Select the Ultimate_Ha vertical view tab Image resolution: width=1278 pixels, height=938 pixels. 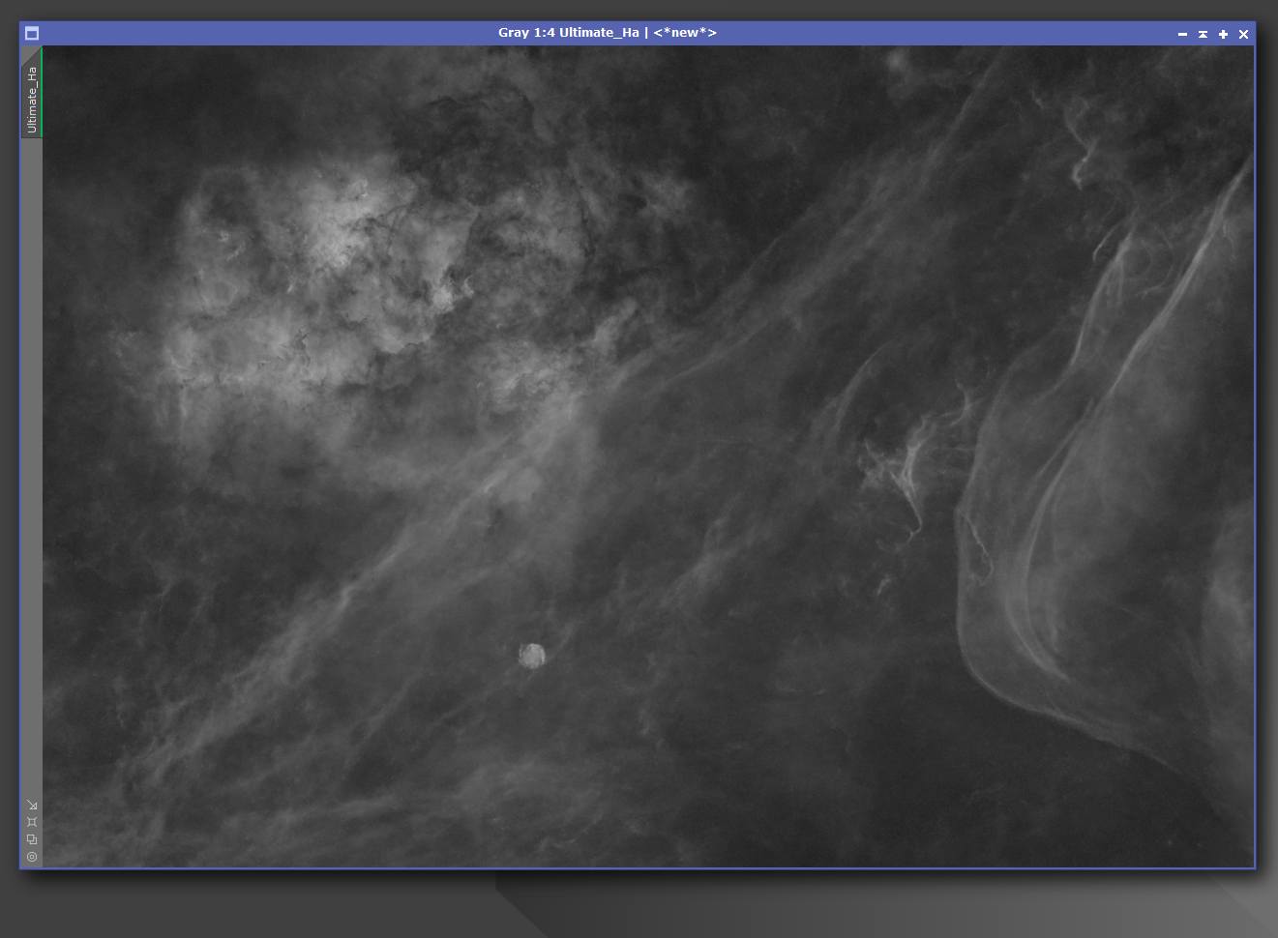[32, 98]
